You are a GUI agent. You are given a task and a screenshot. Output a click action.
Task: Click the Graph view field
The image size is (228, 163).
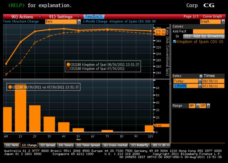tap(211, 22)
